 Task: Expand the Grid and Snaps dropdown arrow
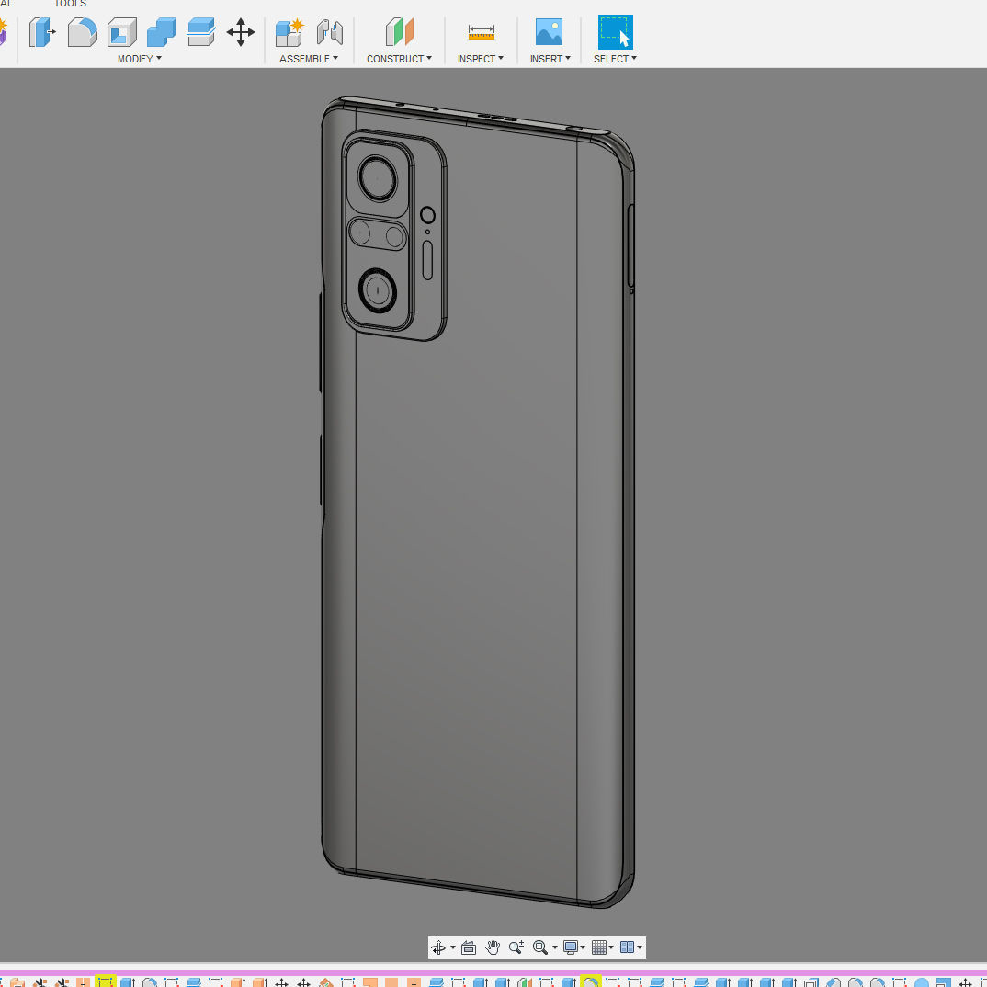pyautogui.click(x=611, y=947)
